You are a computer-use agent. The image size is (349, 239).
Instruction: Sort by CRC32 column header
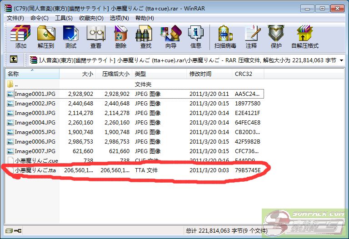(x=248, y=74)
